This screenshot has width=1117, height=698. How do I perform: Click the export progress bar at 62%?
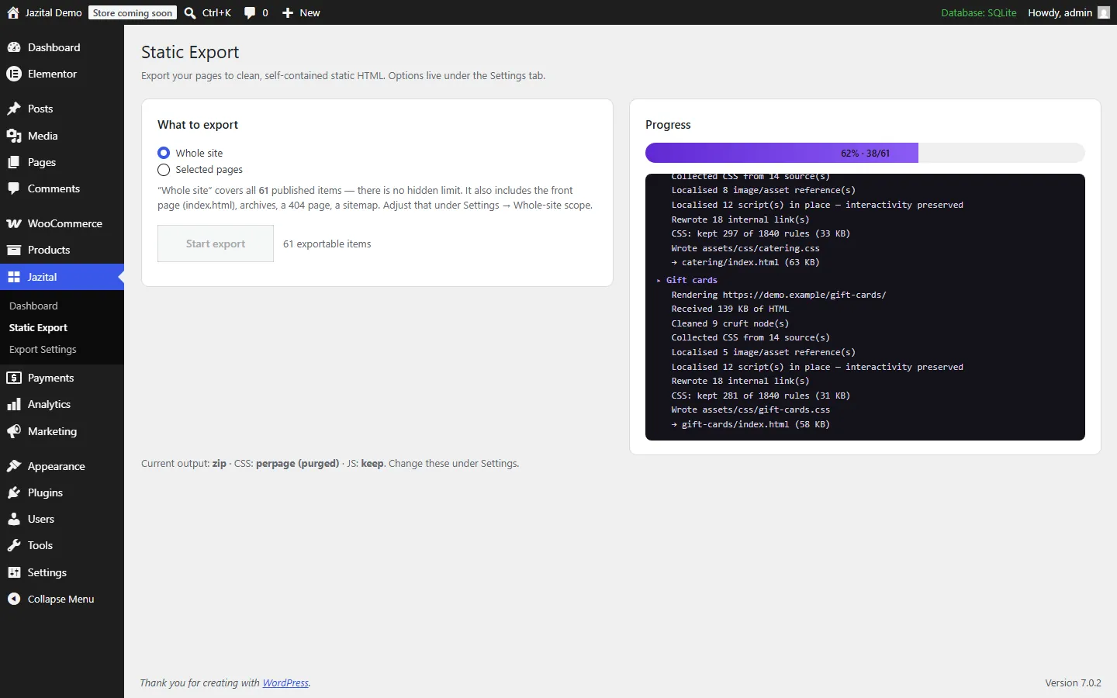coord(865,153)
